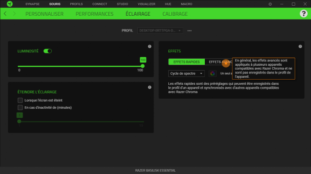Click the Chroma color wheel icon
The image size is (311, 174).
pyautogui.click(x=212, y=73)
